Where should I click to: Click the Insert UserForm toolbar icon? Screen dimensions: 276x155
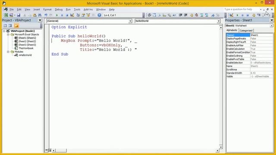click(x=11, y=15)
